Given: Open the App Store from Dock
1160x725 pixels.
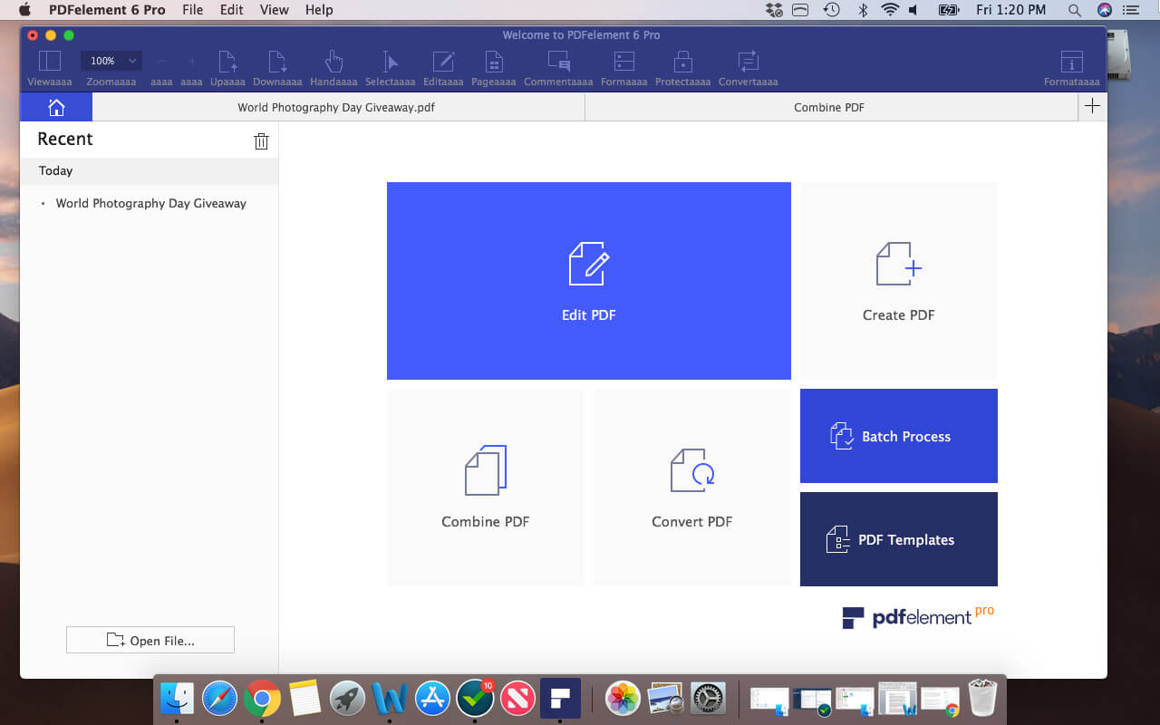Looking at the screenshot, I should click(432, 699).
